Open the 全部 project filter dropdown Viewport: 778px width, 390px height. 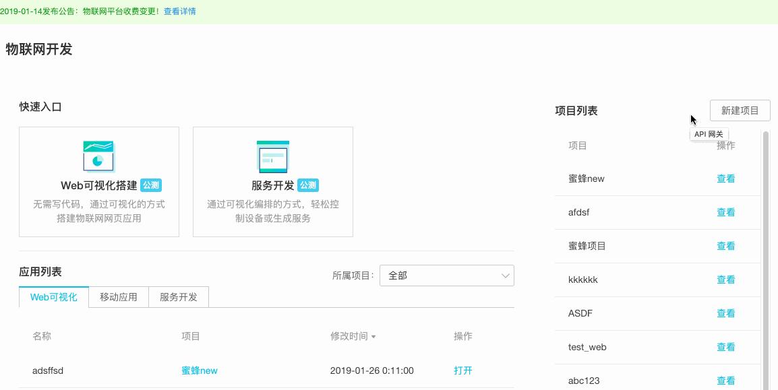(x=447, y=275)
